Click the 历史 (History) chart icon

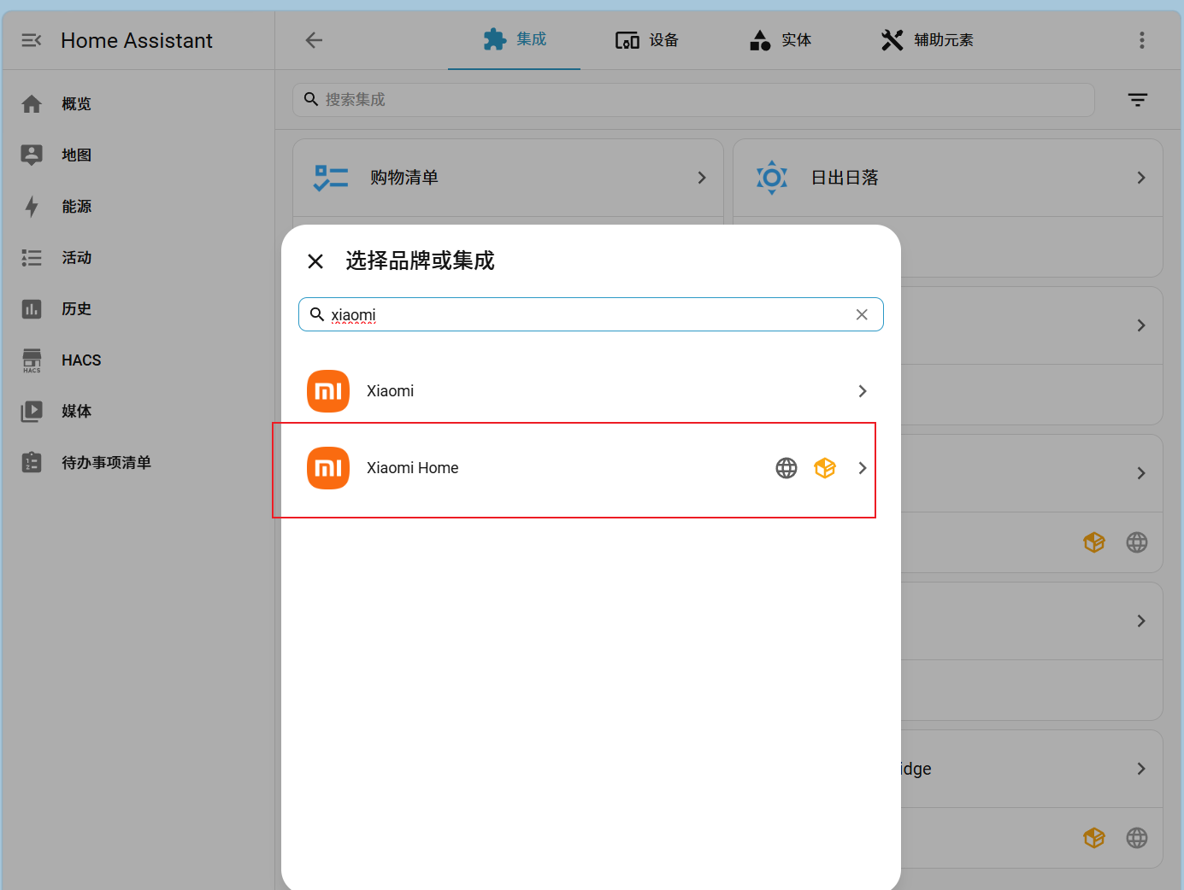click(32, 308)
